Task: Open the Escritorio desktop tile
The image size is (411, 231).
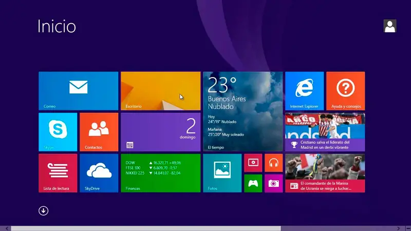Action: (x=160, y=91)
